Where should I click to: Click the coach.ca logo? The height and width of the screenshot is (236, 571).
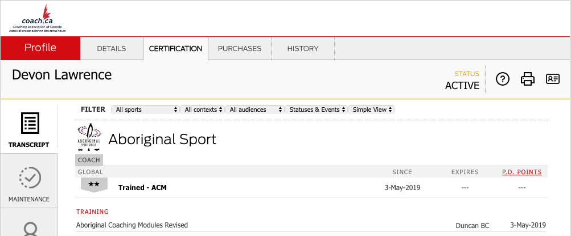pos(38,18)
